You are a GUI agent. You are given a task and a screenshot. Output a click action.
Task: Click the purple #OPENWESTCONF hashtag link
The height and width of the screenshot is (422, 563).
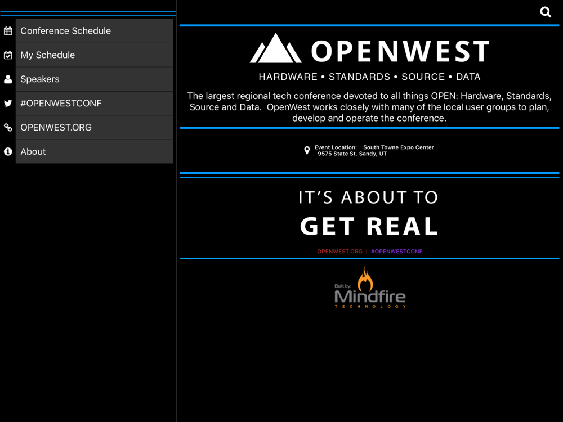tap(397, 251)
